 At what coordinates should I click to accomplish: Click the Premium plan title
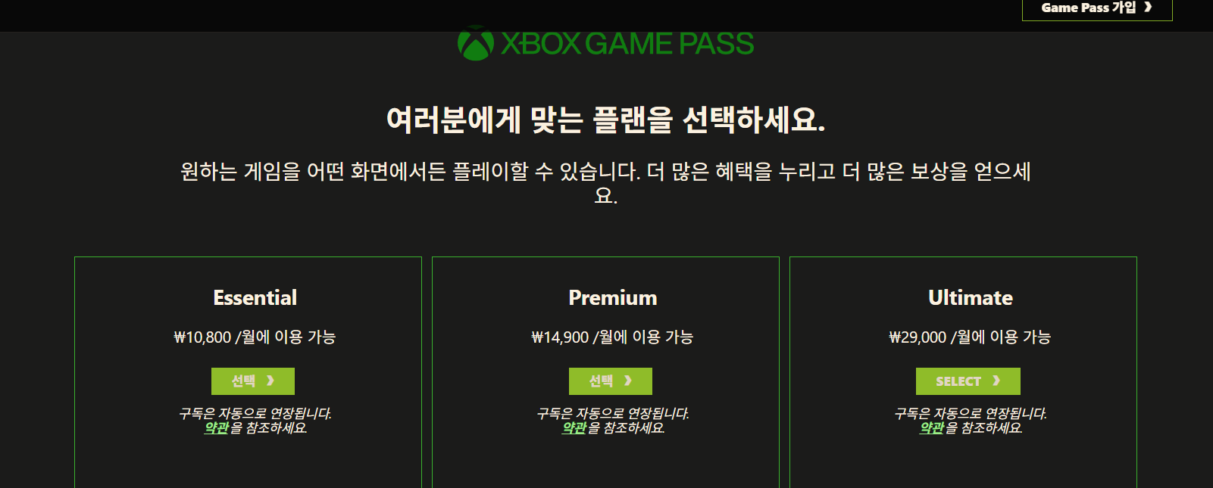coord(613,298)
